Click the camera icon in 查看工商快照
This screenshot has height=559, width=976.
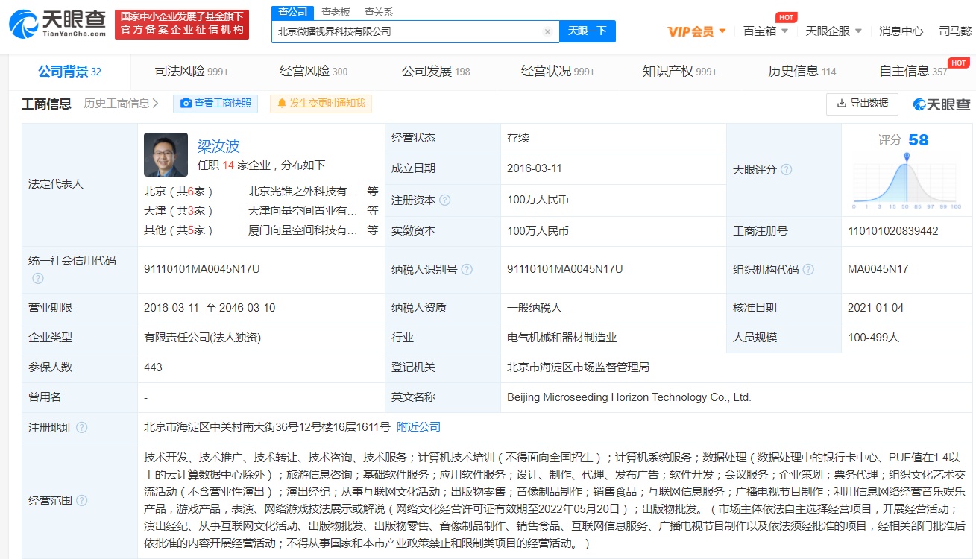click(x=186, y=104)
